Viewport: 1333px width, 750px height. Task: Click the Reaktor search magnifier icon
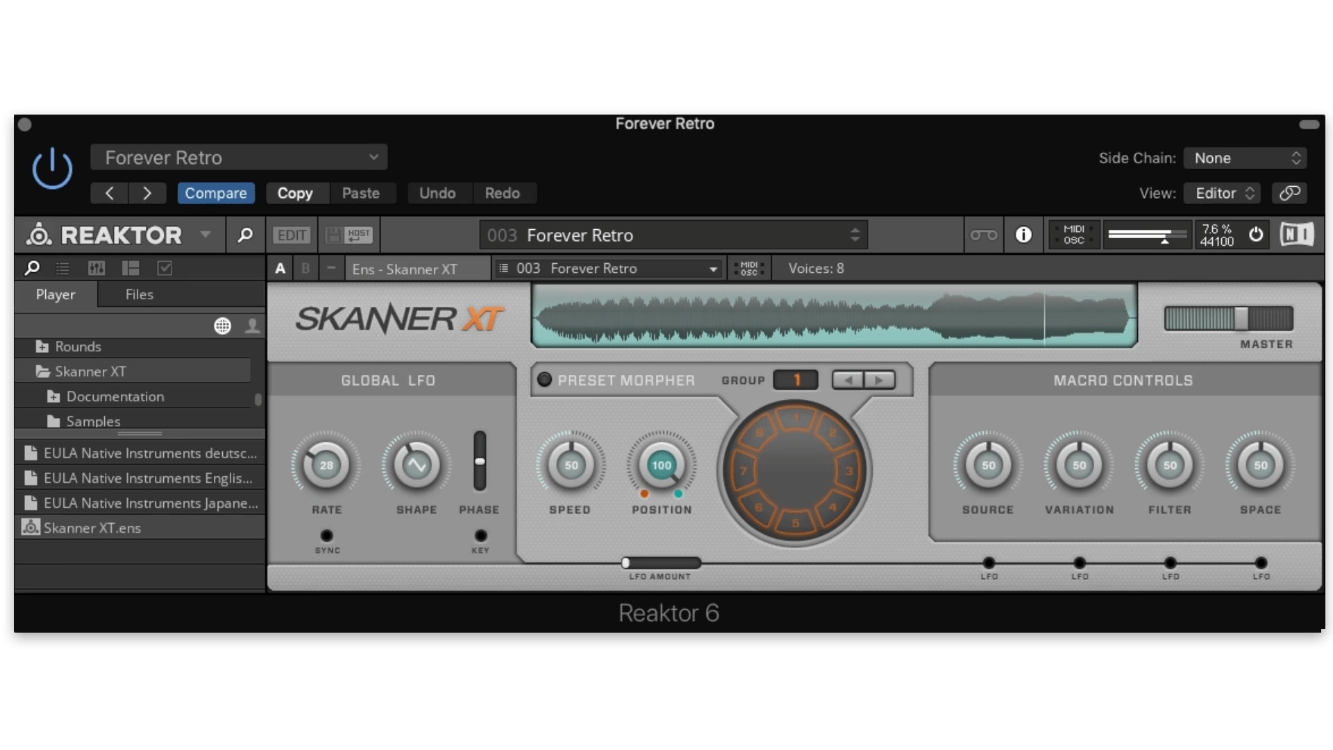pos(244,235)
